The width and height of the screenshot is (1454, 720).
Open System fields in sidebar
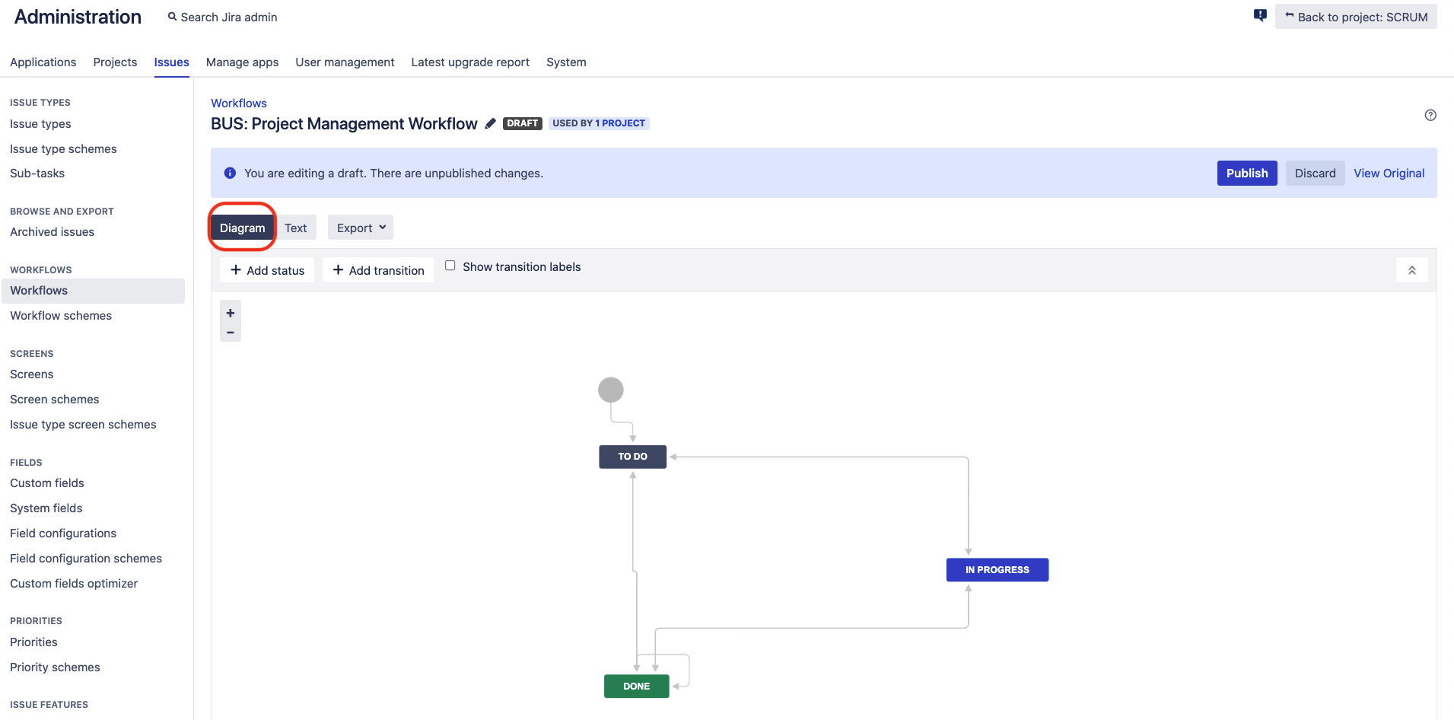point(46,508)
